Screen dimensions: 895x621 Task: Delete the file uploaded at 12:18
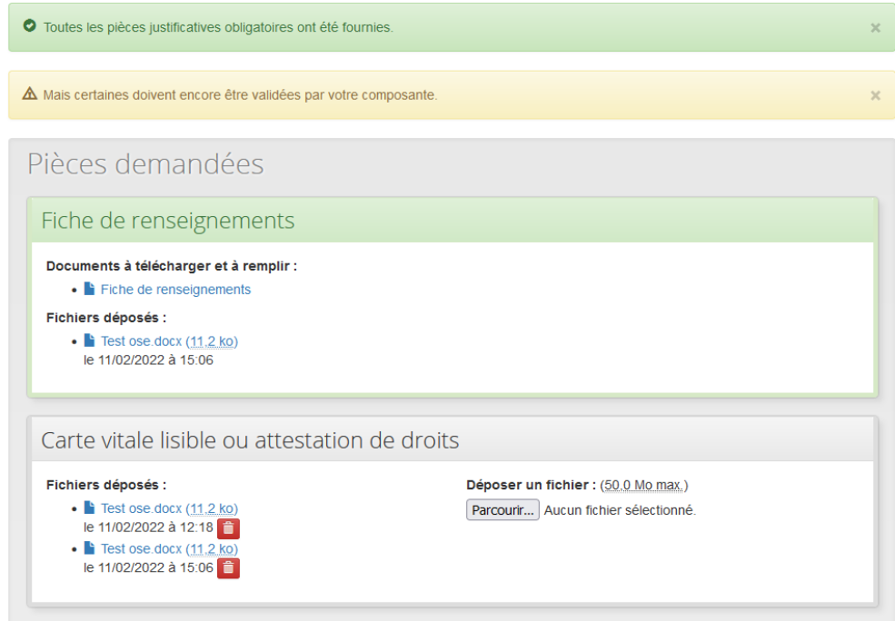(x=228, y=527)
